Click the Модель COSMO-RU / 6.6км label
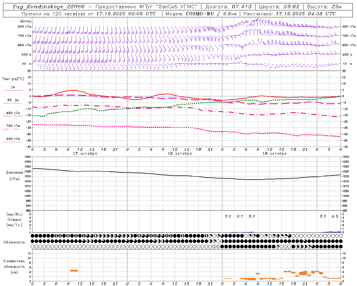The height and width of the screenshot is (286, 357). (x=201, y=14)
